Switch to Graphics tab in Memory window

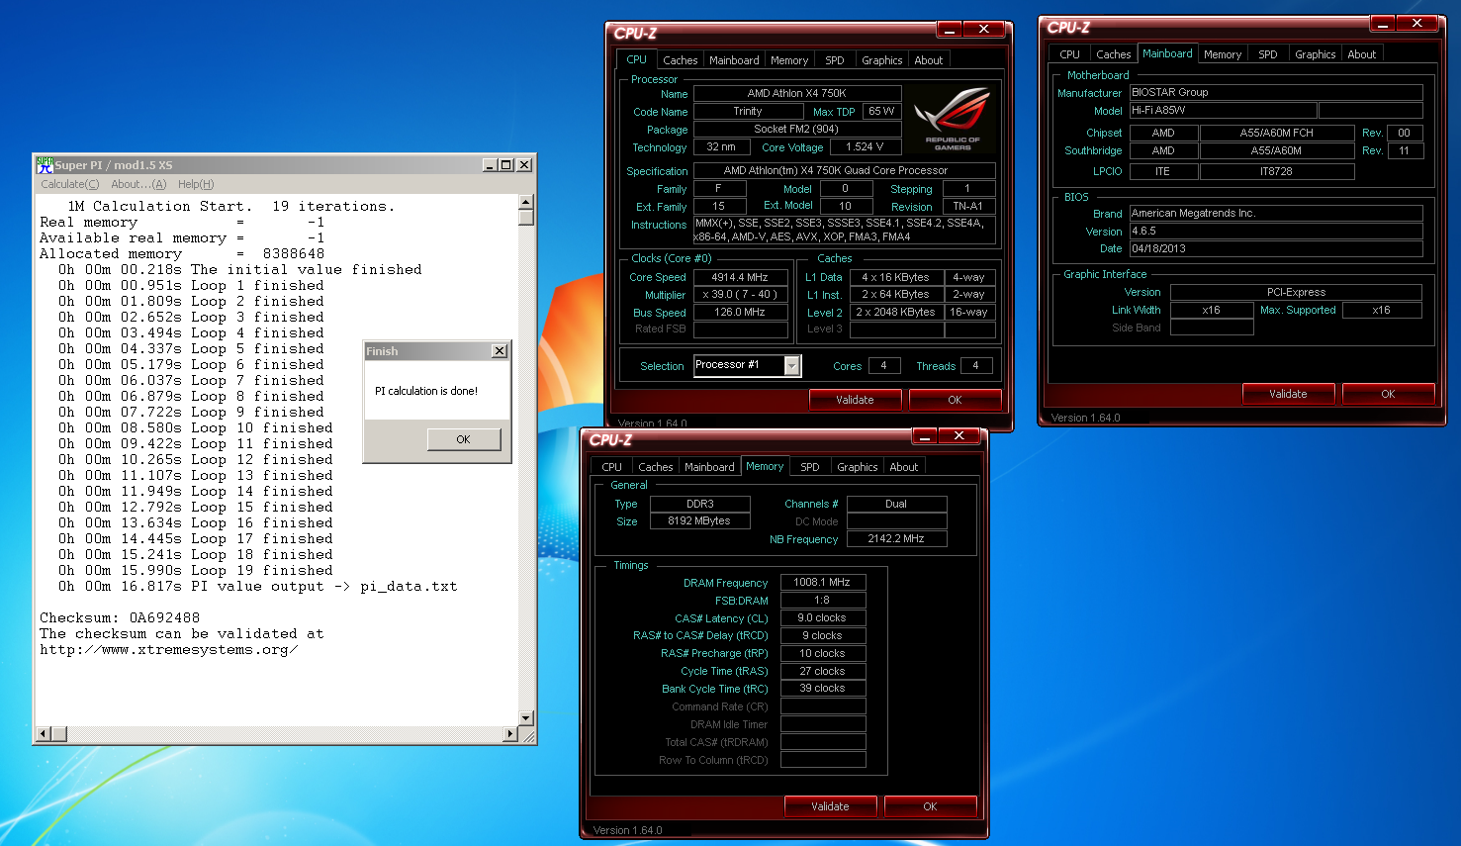(857, 467)
